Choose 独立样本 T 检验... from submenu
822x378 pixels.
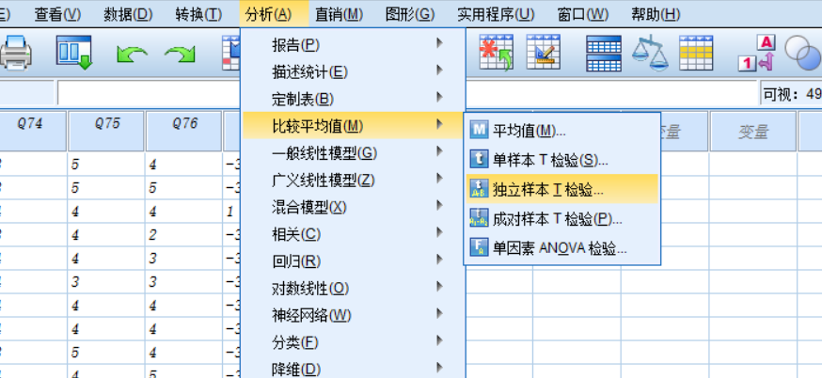[562, 189]
